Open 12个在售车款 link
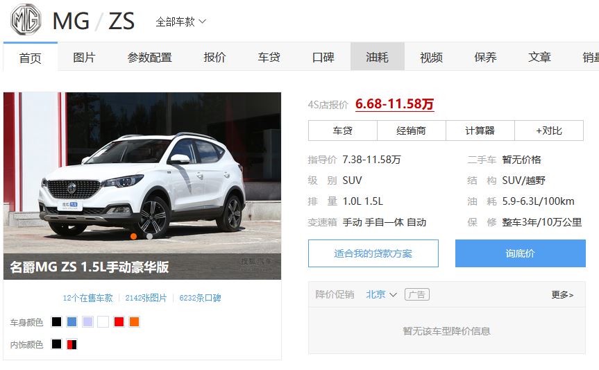 click(88, 298)
